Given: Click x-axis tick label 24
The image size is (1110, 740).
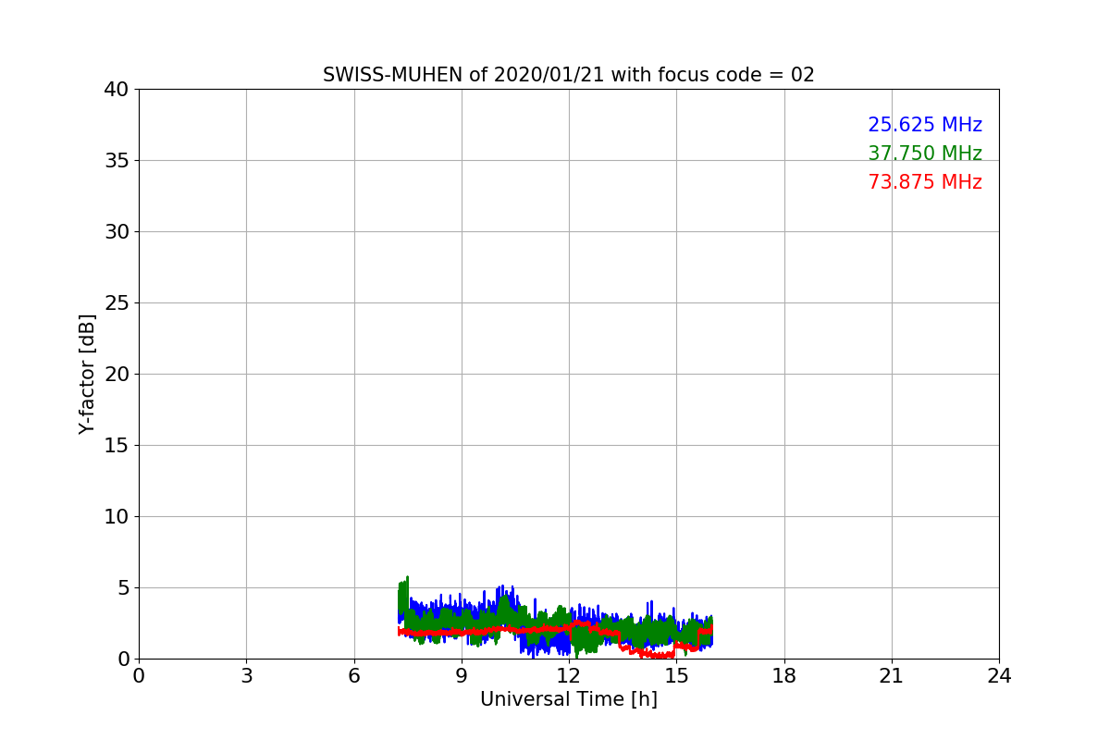Looking at the screenshot, I should click(x=999, y=676).
